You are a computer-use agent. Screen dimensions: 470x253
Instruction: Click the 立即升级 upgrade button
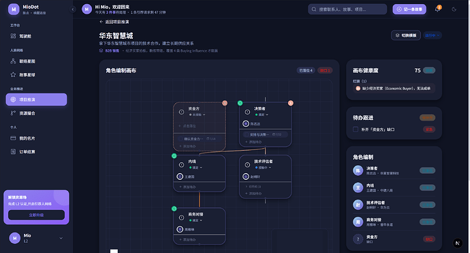pyautogui.click(x=36, y=215)
